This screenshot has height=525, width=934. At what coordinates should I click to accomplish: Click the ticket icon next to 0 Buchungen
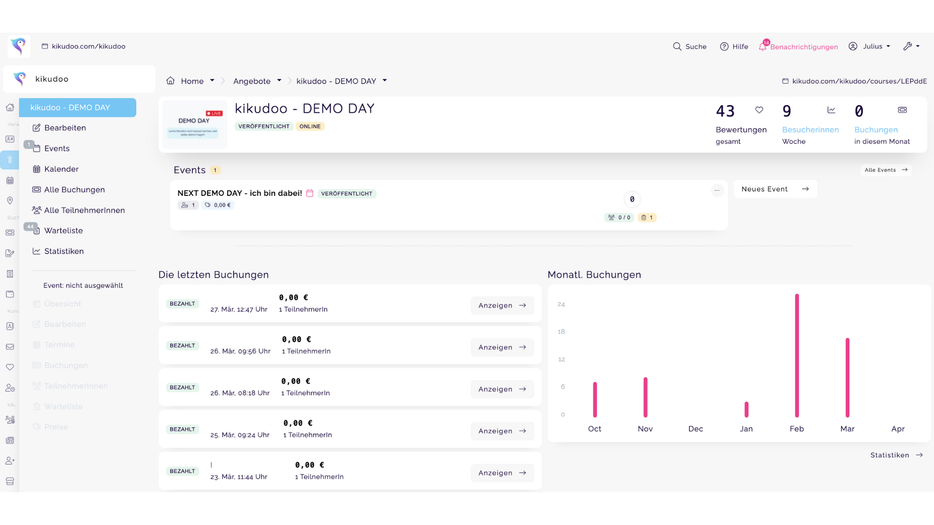[x=902, y=110]
